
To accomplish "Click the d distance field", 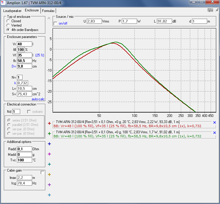I will click(200, 21).
